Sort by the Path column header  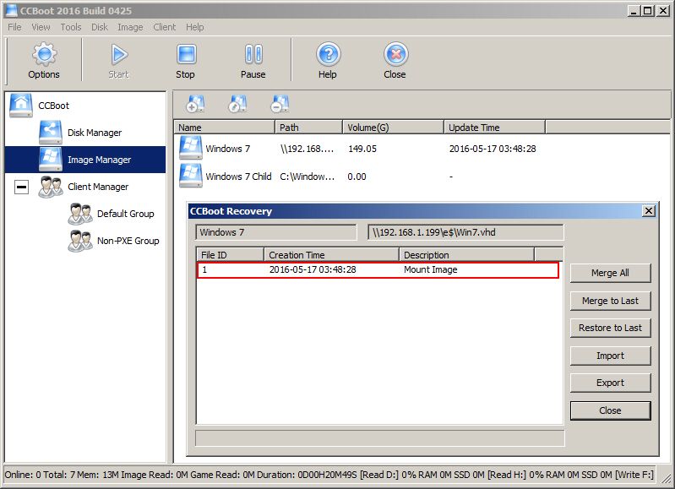[308, 128]
